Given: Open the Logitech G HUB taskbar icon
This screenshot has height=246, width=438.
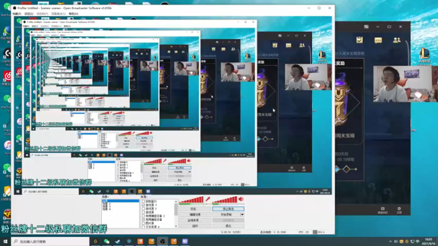Looking at the screenshot, I should (95, 241).
